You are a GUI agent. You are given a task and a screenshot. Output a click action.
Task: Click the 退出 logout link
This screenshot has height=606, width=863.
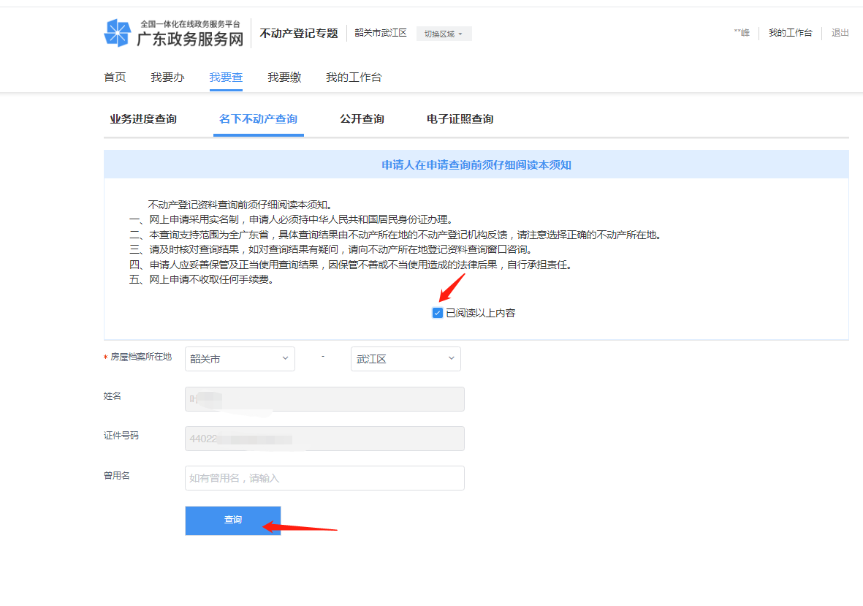(840, 33)
